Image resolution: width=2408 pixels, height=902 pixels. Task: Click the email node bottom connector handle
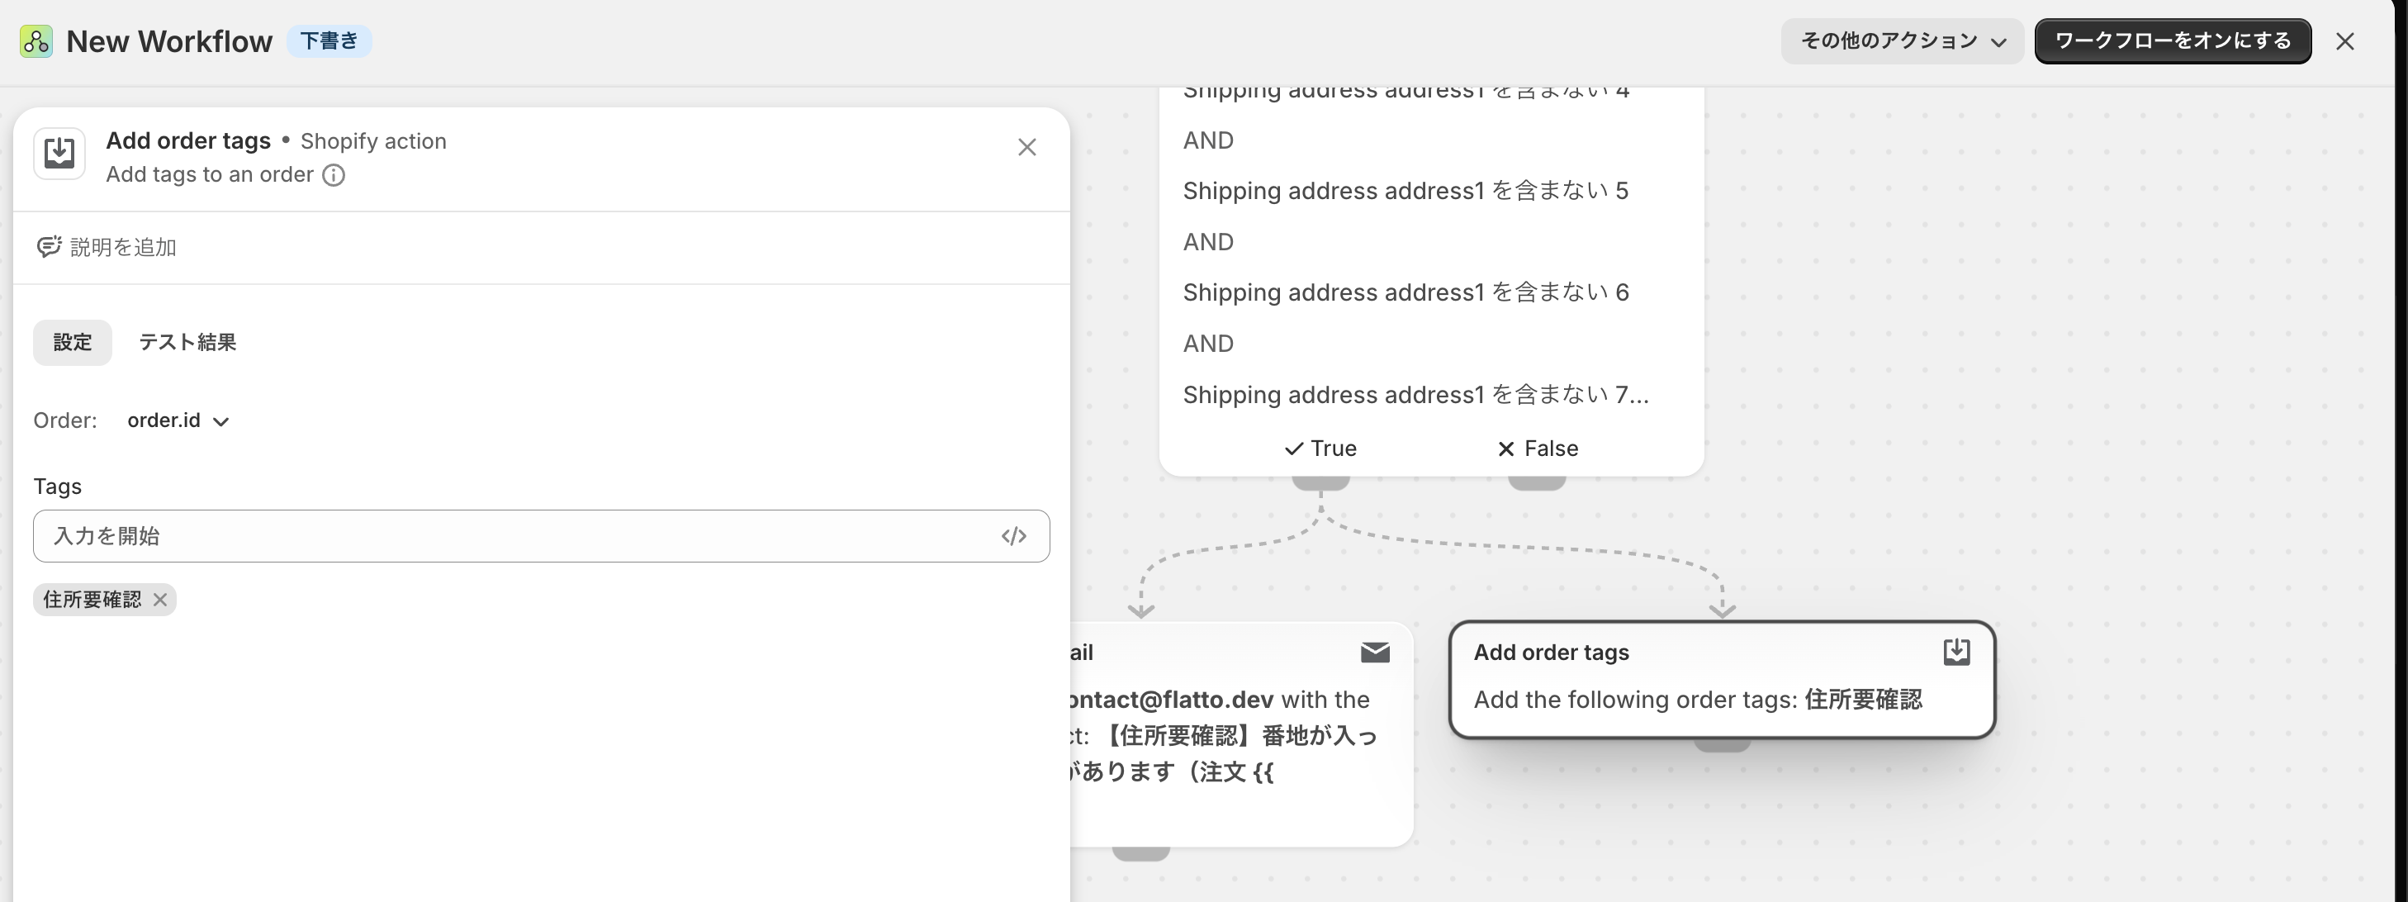[1140, 853]
